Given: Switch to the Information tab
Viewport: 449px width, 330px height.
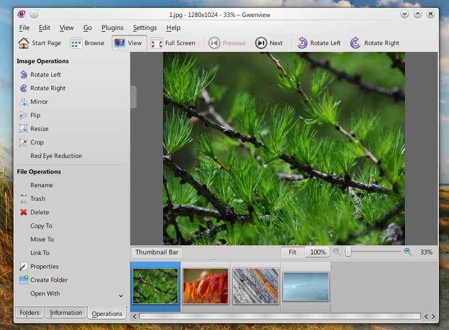Looking at the screenshot, I should pos(66,313).
